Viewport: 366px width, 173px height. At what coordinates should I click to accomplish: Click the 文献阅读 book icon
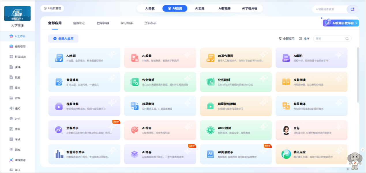coord(286,82)
